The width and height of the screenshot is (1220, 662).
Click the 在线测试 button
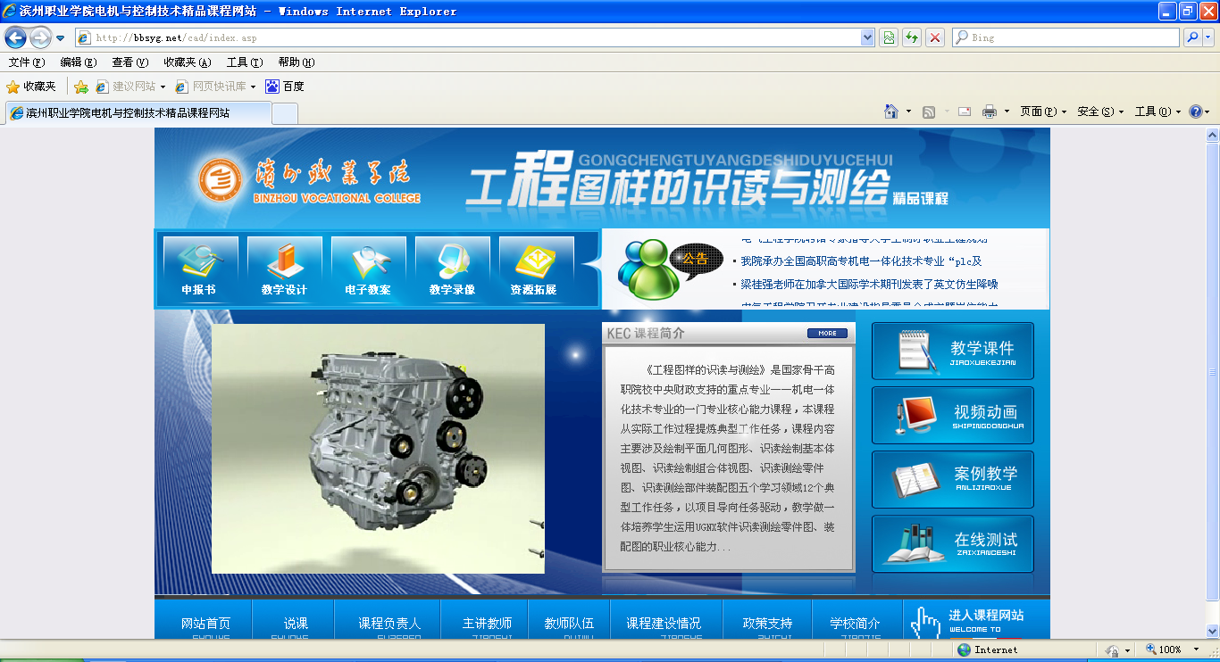(x=952, y=543)
